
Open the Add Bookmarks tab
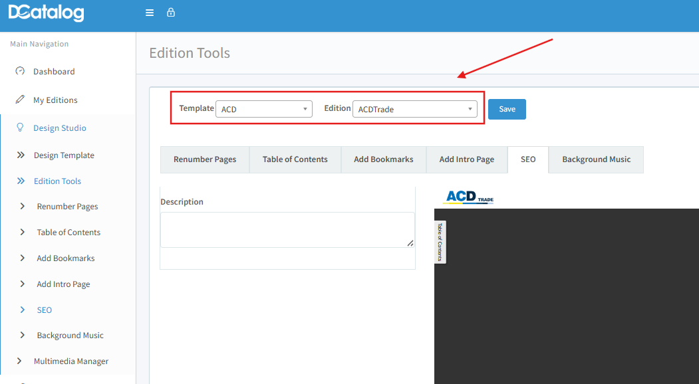click(x=383, y=159)
